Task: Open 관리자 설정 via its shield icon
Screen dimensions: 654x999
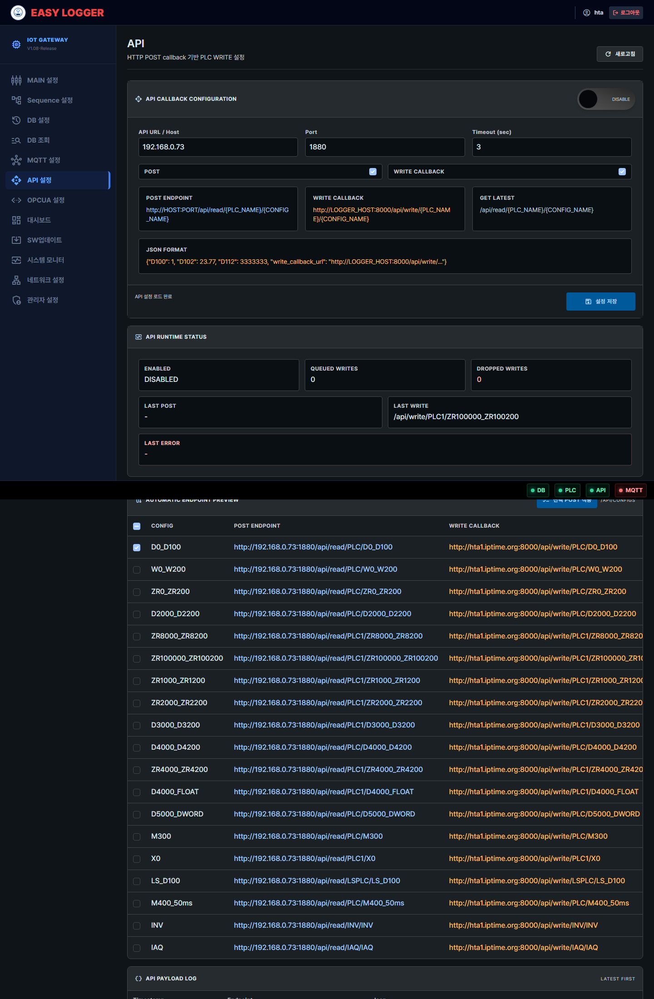Action: (16, 300)
